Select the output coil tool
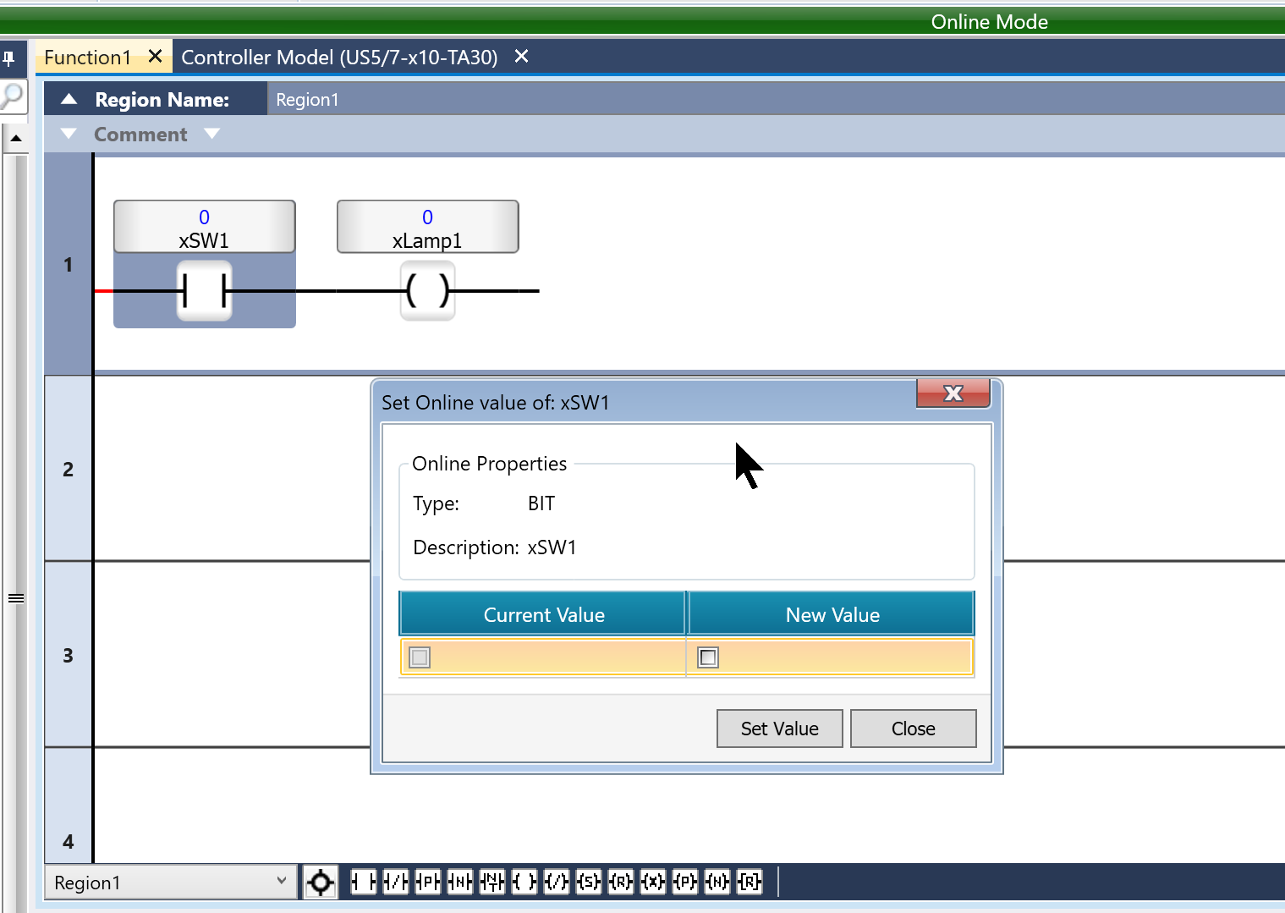 click(524, 883)
